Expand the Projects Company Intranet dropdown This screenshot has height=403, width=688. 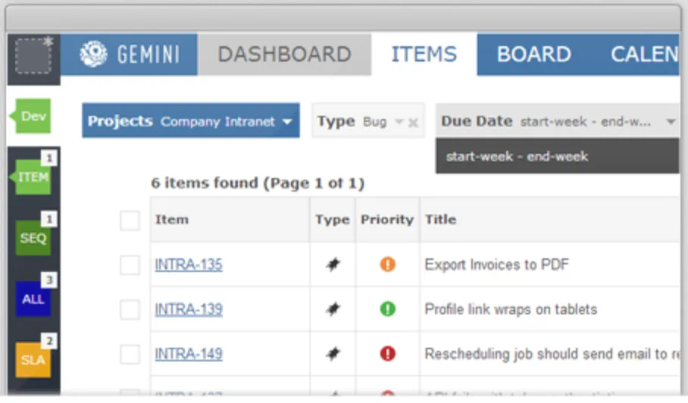click(190, 121)
